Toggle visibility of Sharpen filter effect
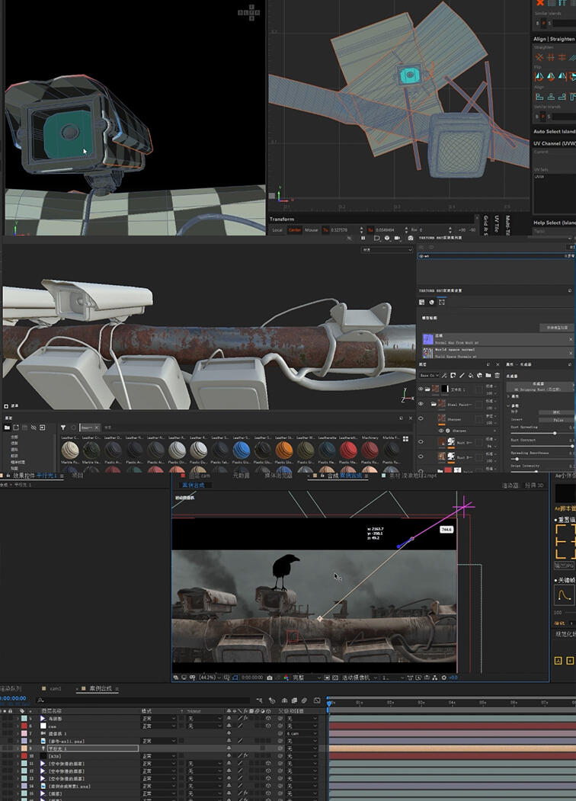The image size is (576, 801). [x=441, y=431]
